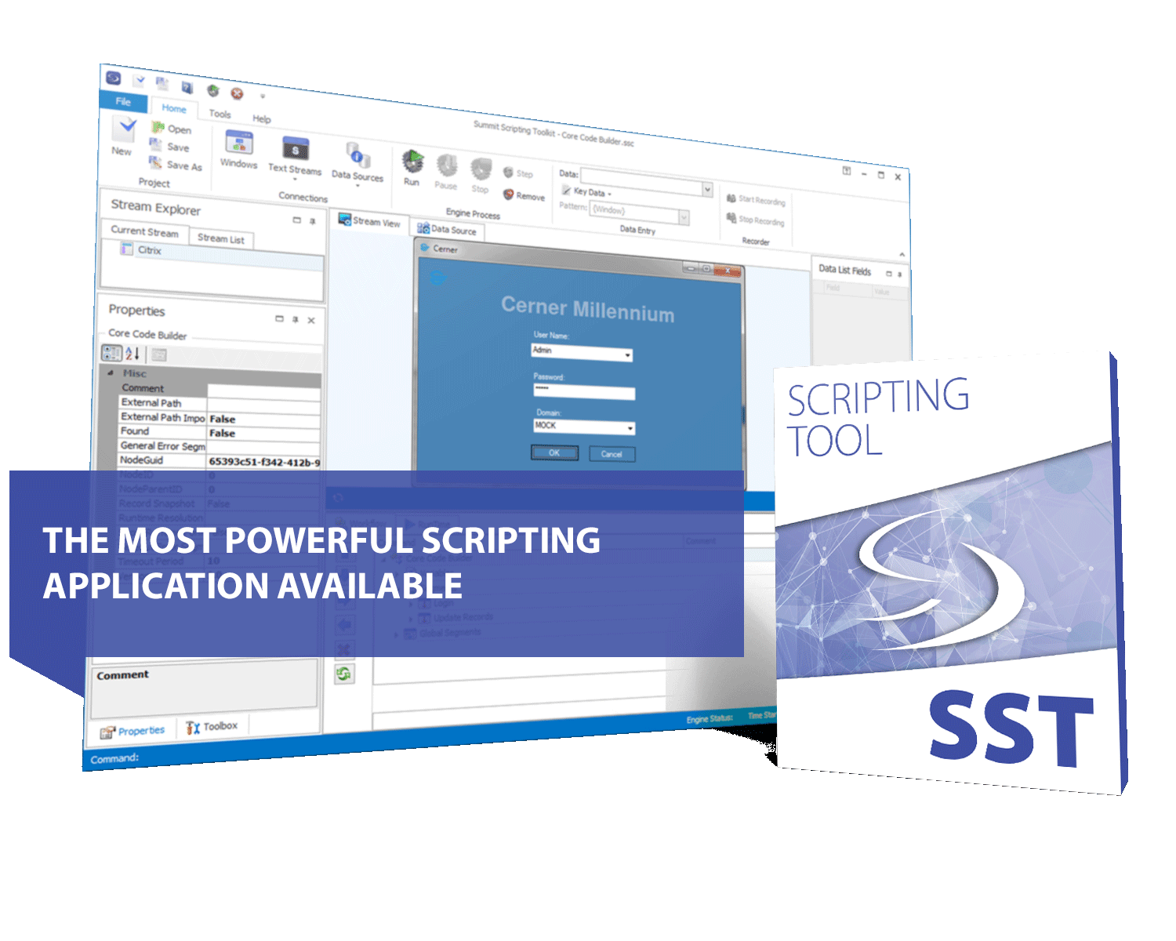This screenshot has width=1176, height=941.
Task: Click the Properties alphabetical sort icon
Action: tap(132, 354)
